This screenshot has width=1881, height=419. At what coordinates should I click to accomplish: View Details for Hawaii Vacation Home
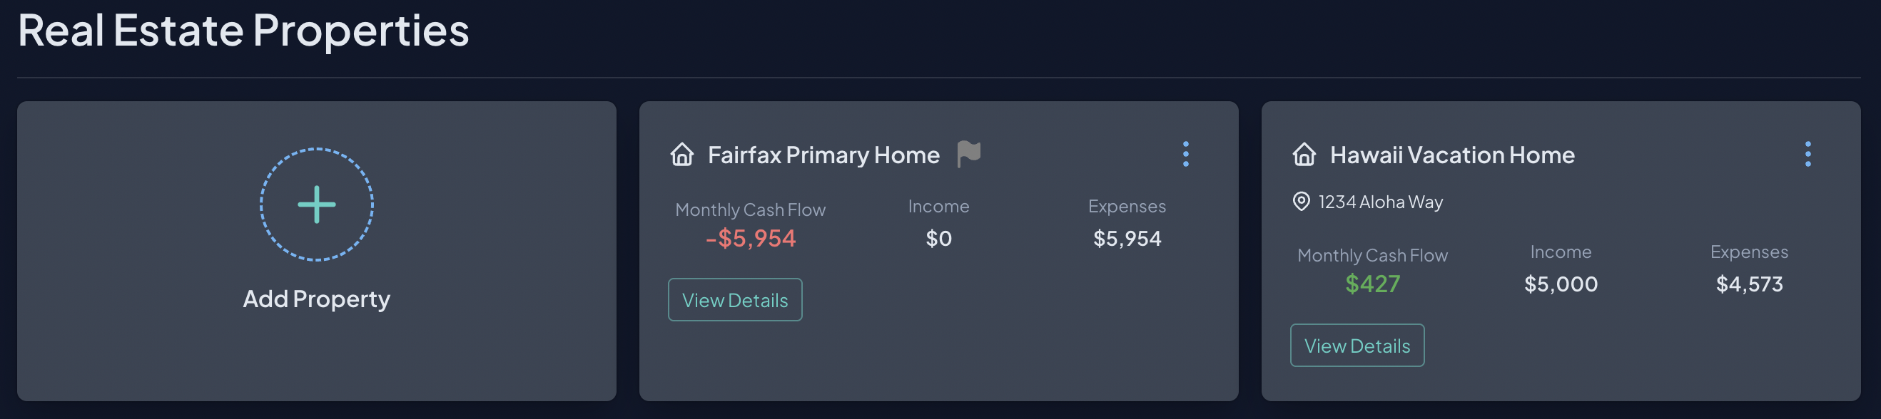click(1357, 346)
